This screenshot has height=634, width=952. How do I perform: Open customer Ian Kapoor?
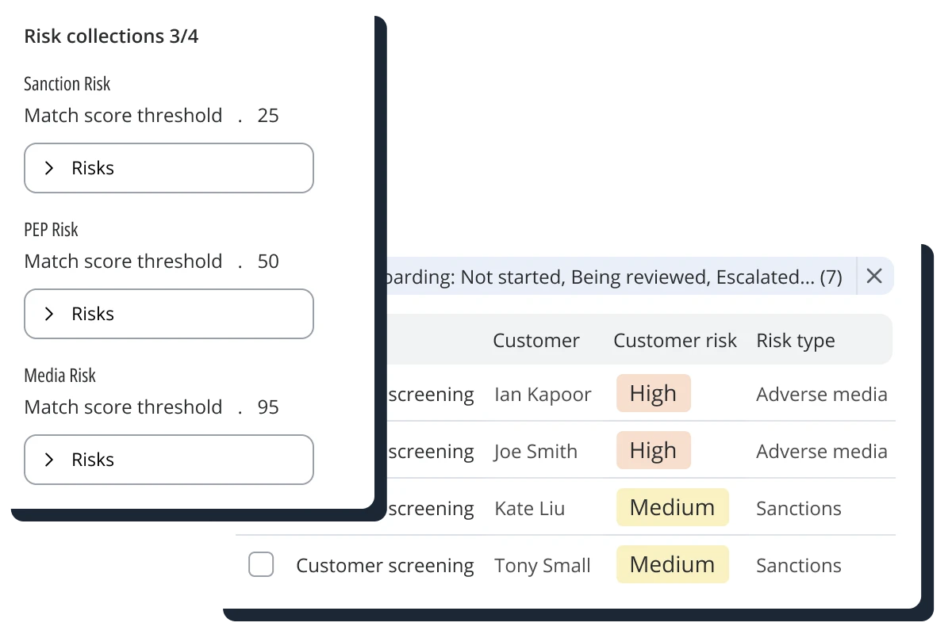543,395
